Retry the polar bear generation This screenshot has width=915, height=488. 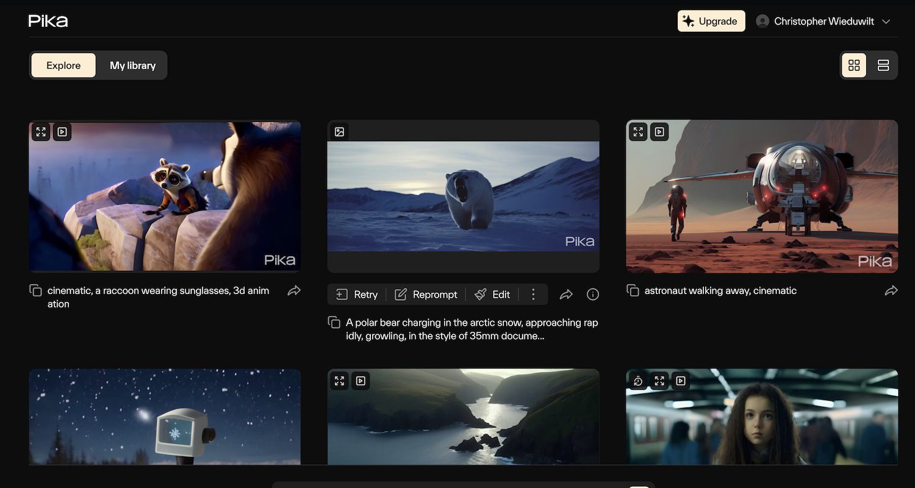tap(357, 295)
